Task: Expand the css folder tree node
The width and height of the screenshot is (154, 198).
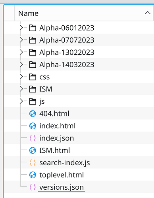Action: (x=21, y=77)
